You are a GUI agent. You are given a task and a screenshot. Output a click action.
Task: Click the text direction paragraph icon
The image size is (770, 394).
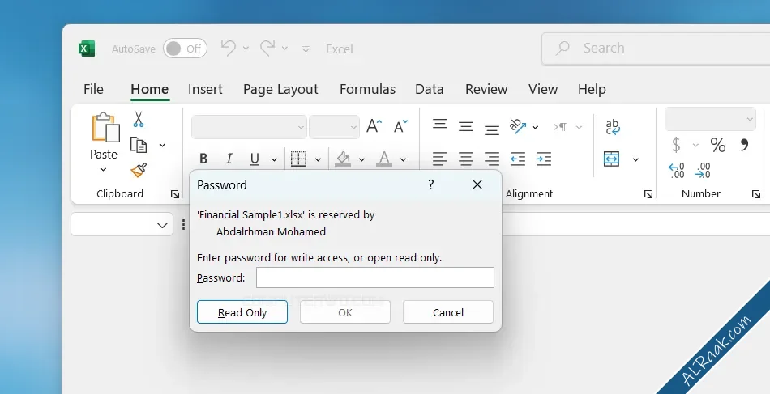point(560,127)
